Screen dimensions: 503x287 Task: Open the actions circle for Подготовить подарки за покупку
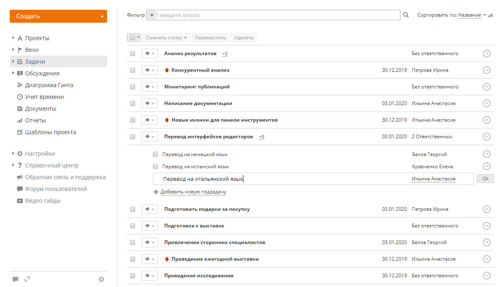[x=487, y=209]
